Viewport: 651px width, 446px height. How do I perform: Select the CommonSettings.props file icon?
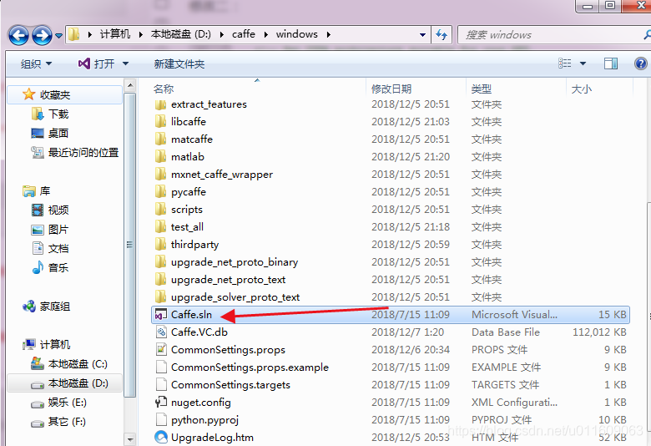coord(161,350)
